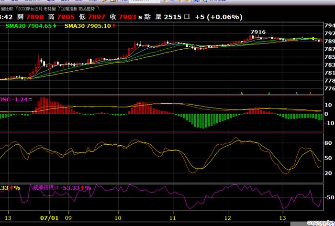This screenshot has height=226, width=335.
Task: Select the OSC -1.24 indicator label
Action: click(13, 99)
